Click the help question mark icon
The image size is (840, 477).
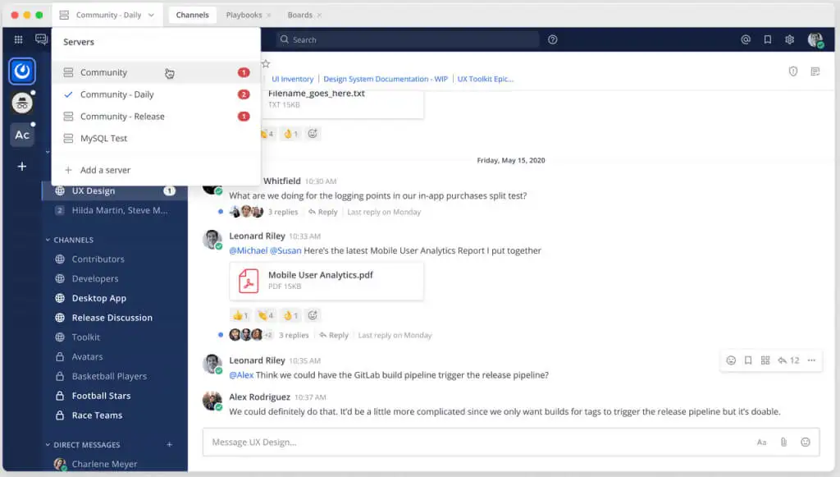(x=553, y=39)
